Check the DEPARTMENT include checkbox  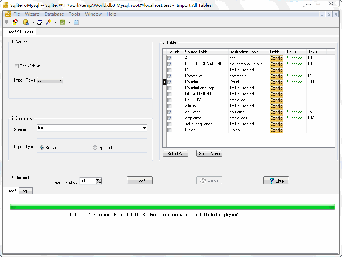click(170, 94)
